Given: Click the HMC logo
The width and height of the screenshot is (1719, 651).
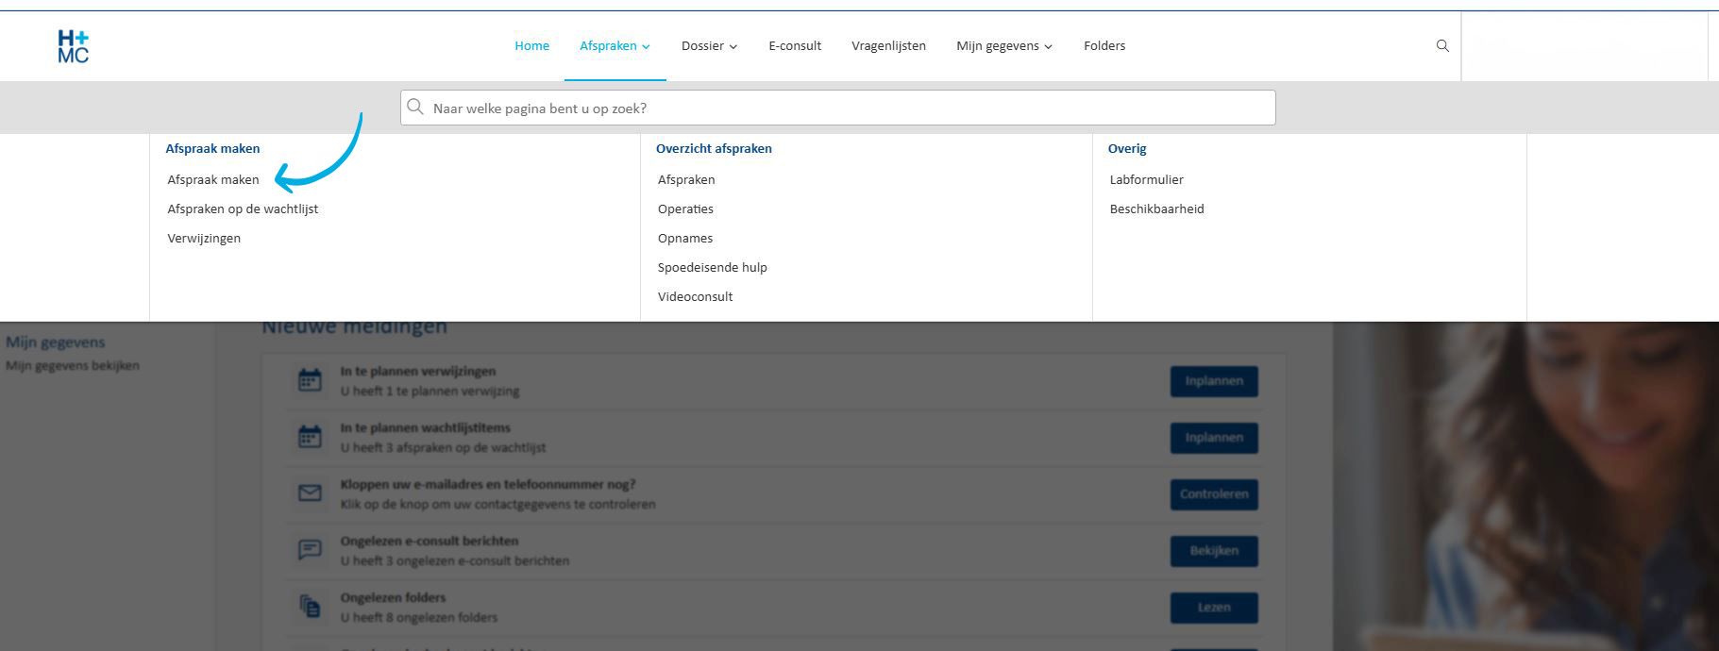Looking at the screenshot, I should point(74,46).
